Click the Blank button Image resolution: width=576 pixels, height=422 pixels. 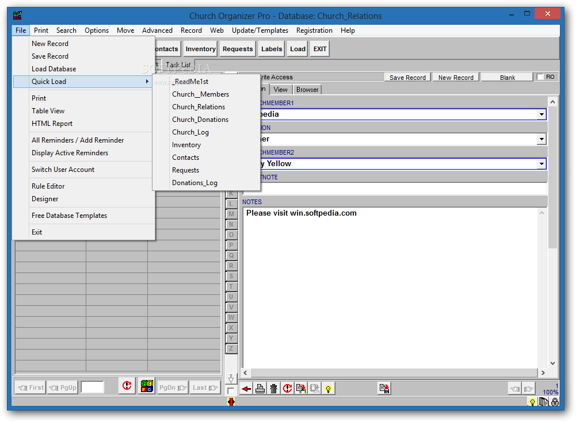(x=508, y=78)
